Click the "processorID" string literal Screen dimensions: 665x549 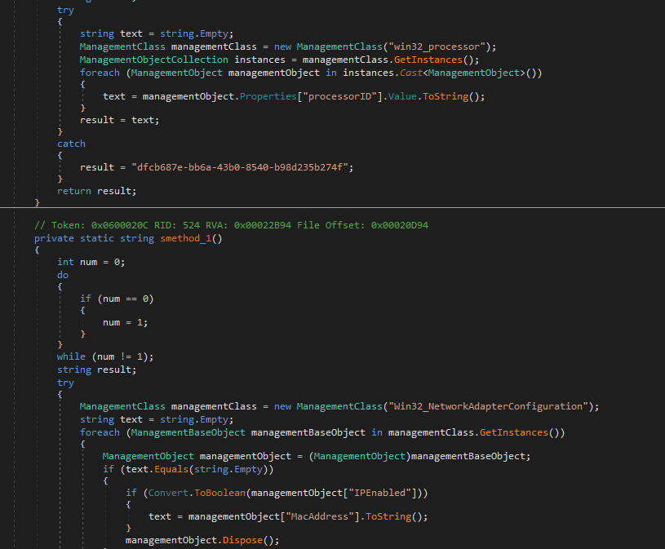click(x=339, y=96)
